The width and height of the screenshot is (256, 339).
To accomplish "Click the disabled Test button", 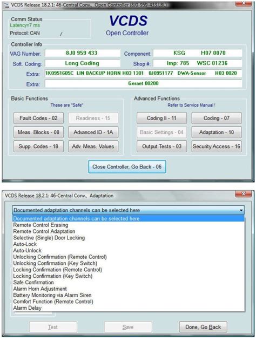I will (53, 327).
